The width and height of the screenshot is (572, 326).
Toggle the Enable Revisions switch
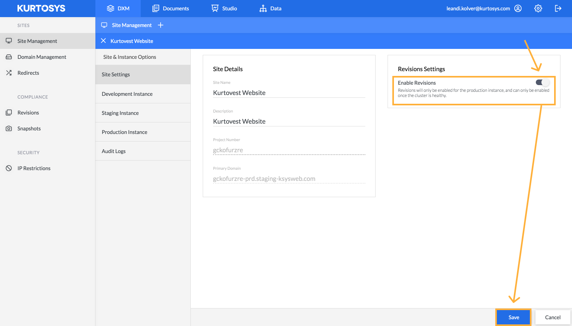(x=543, y=82)
